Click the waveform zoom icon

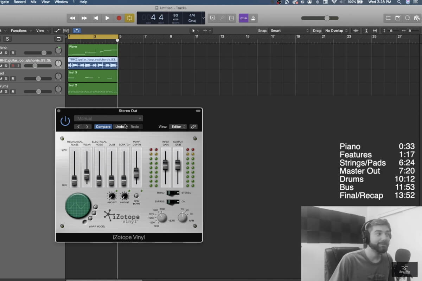[x=356, y=31]
